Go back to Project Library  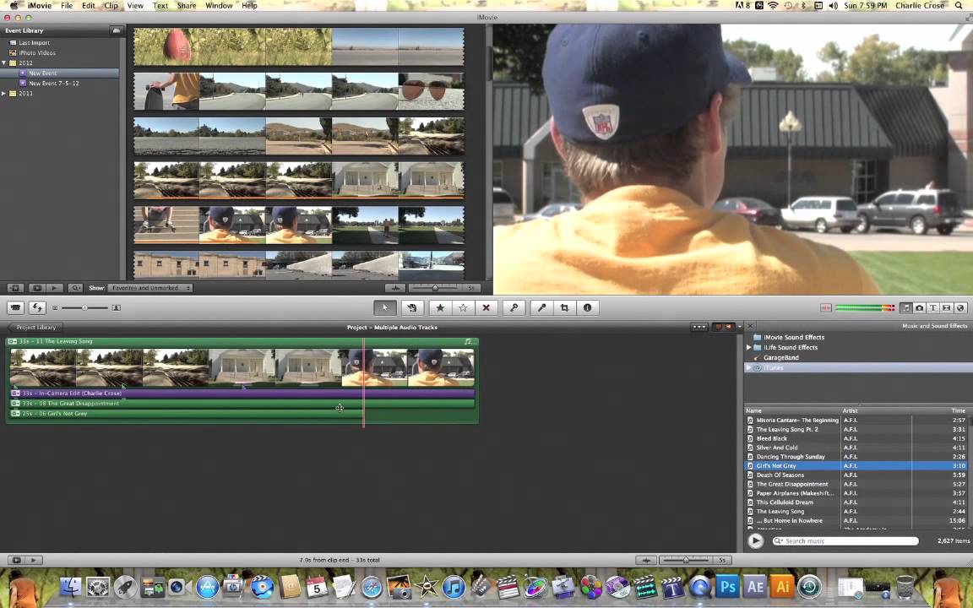point(35,327)
